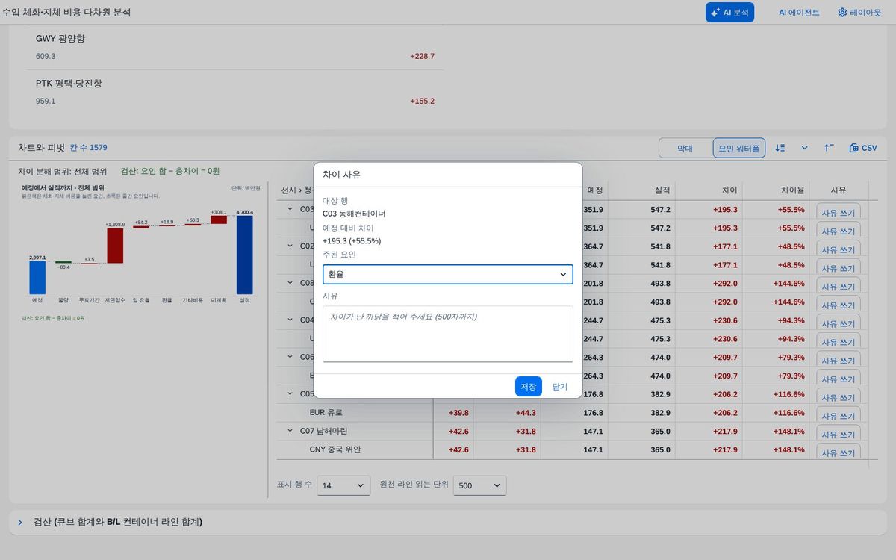Click the PTK 평택·당진항 card title
This screenshot has width=896, height=560.
click(x=69, y=83)
